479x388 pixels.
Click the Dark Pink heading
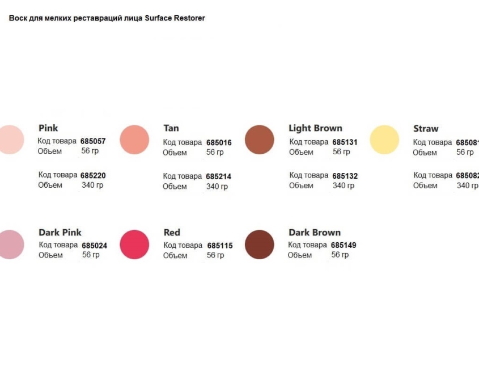coord(60,233)
